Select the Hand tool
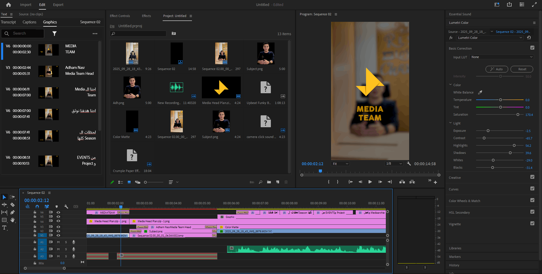 pos(12,220)
